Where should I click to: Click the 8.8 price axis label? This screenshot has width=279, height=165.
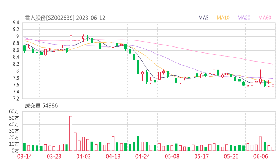tap(16, 43)
